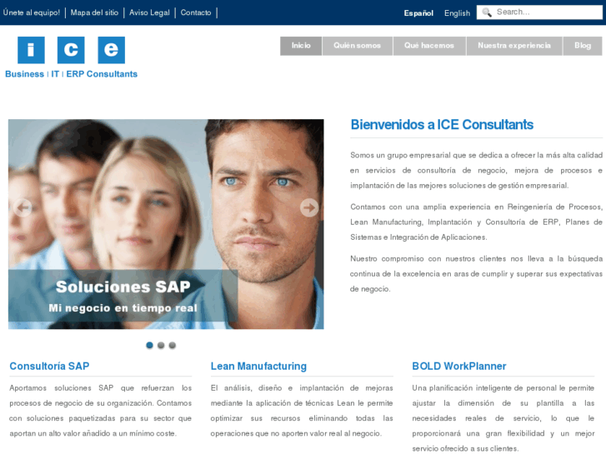Click paragraph starting Somos un grupo empresarial
Screen dimensions: 606x454
click(x=476, y=171)
